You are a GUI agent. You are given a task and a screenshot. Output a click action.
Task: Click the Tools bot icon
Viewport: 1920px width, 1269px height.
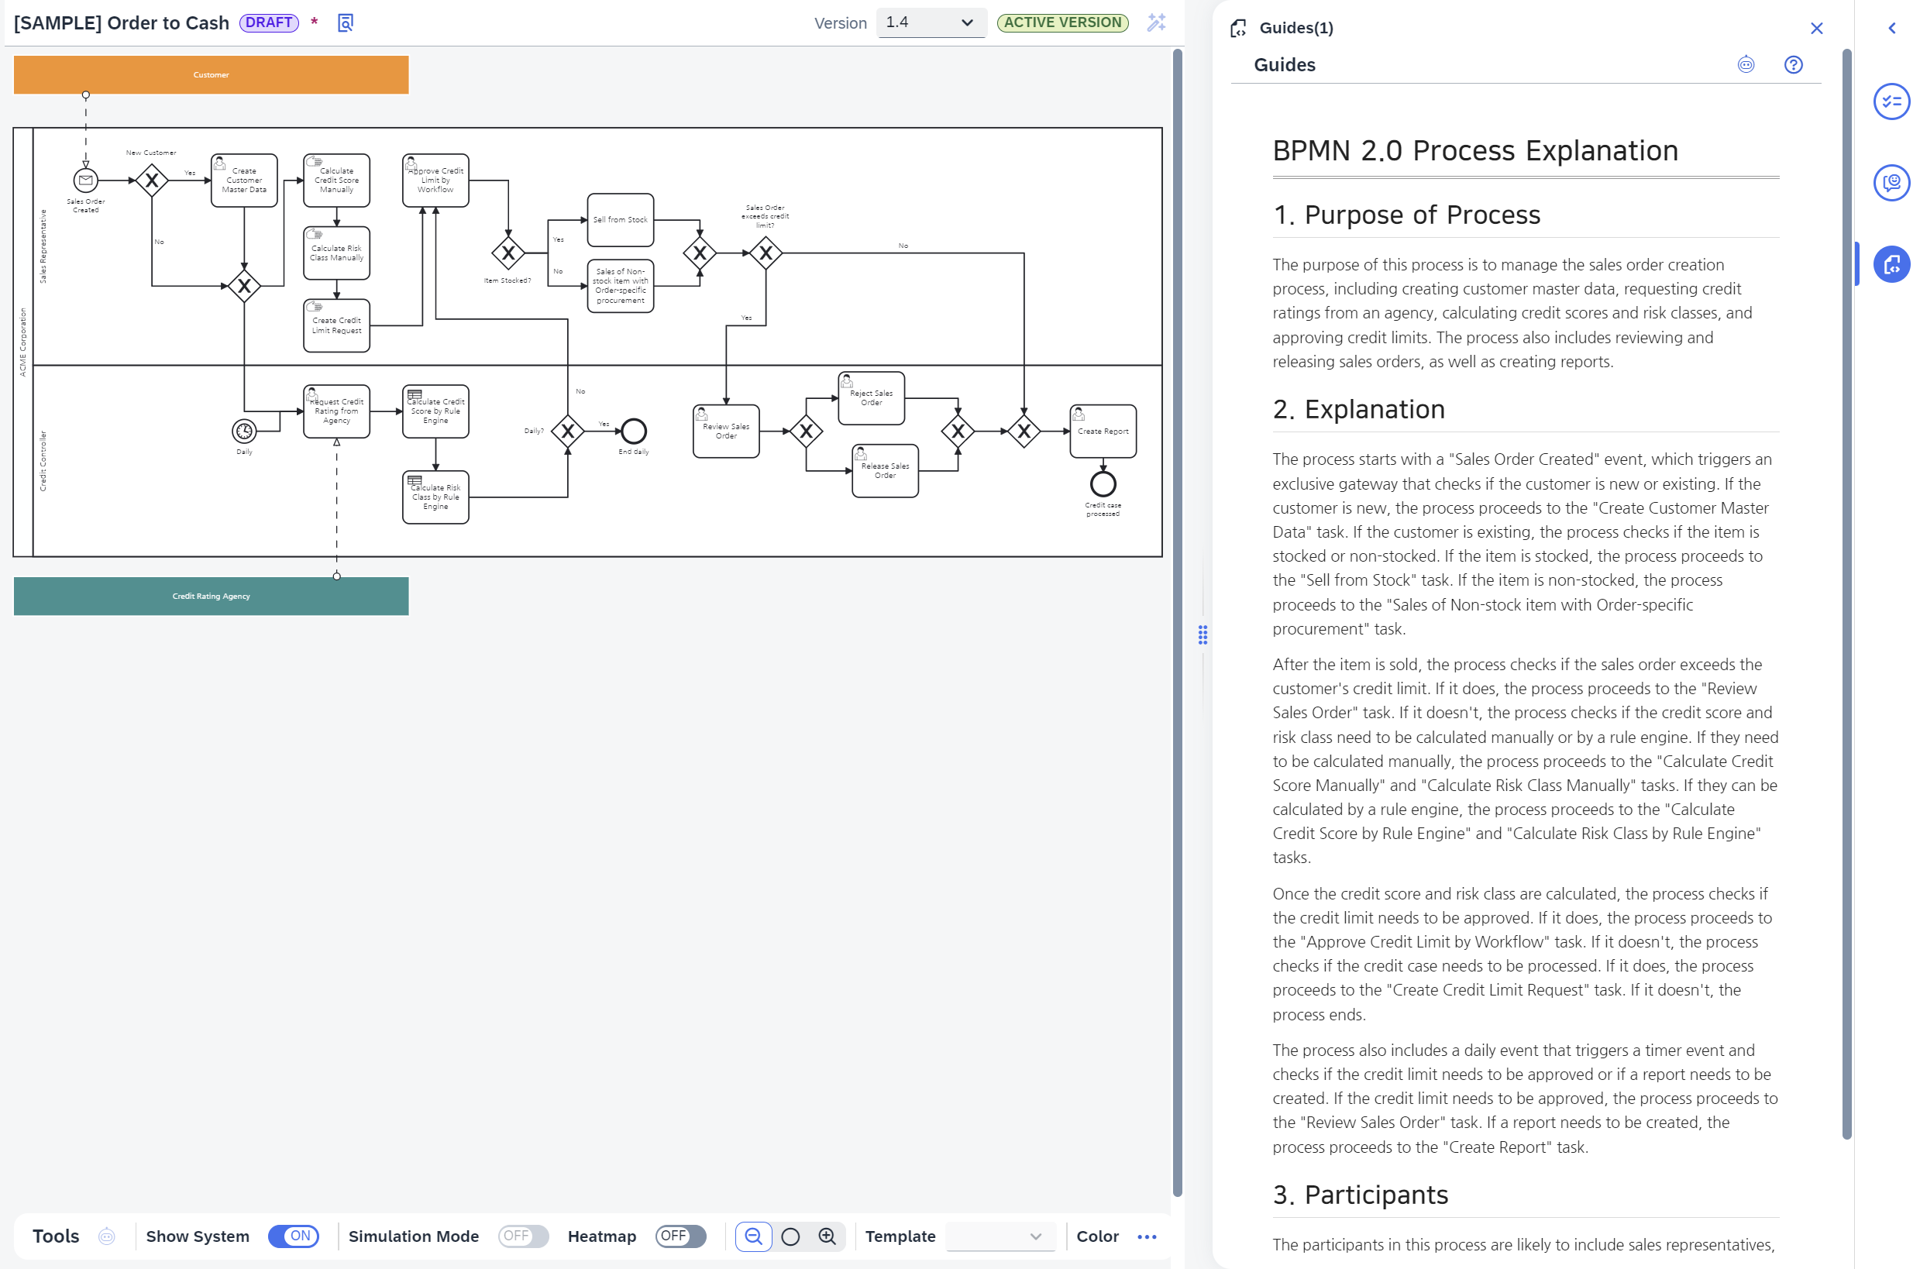pyautogui.click(x=107, y=1236)
